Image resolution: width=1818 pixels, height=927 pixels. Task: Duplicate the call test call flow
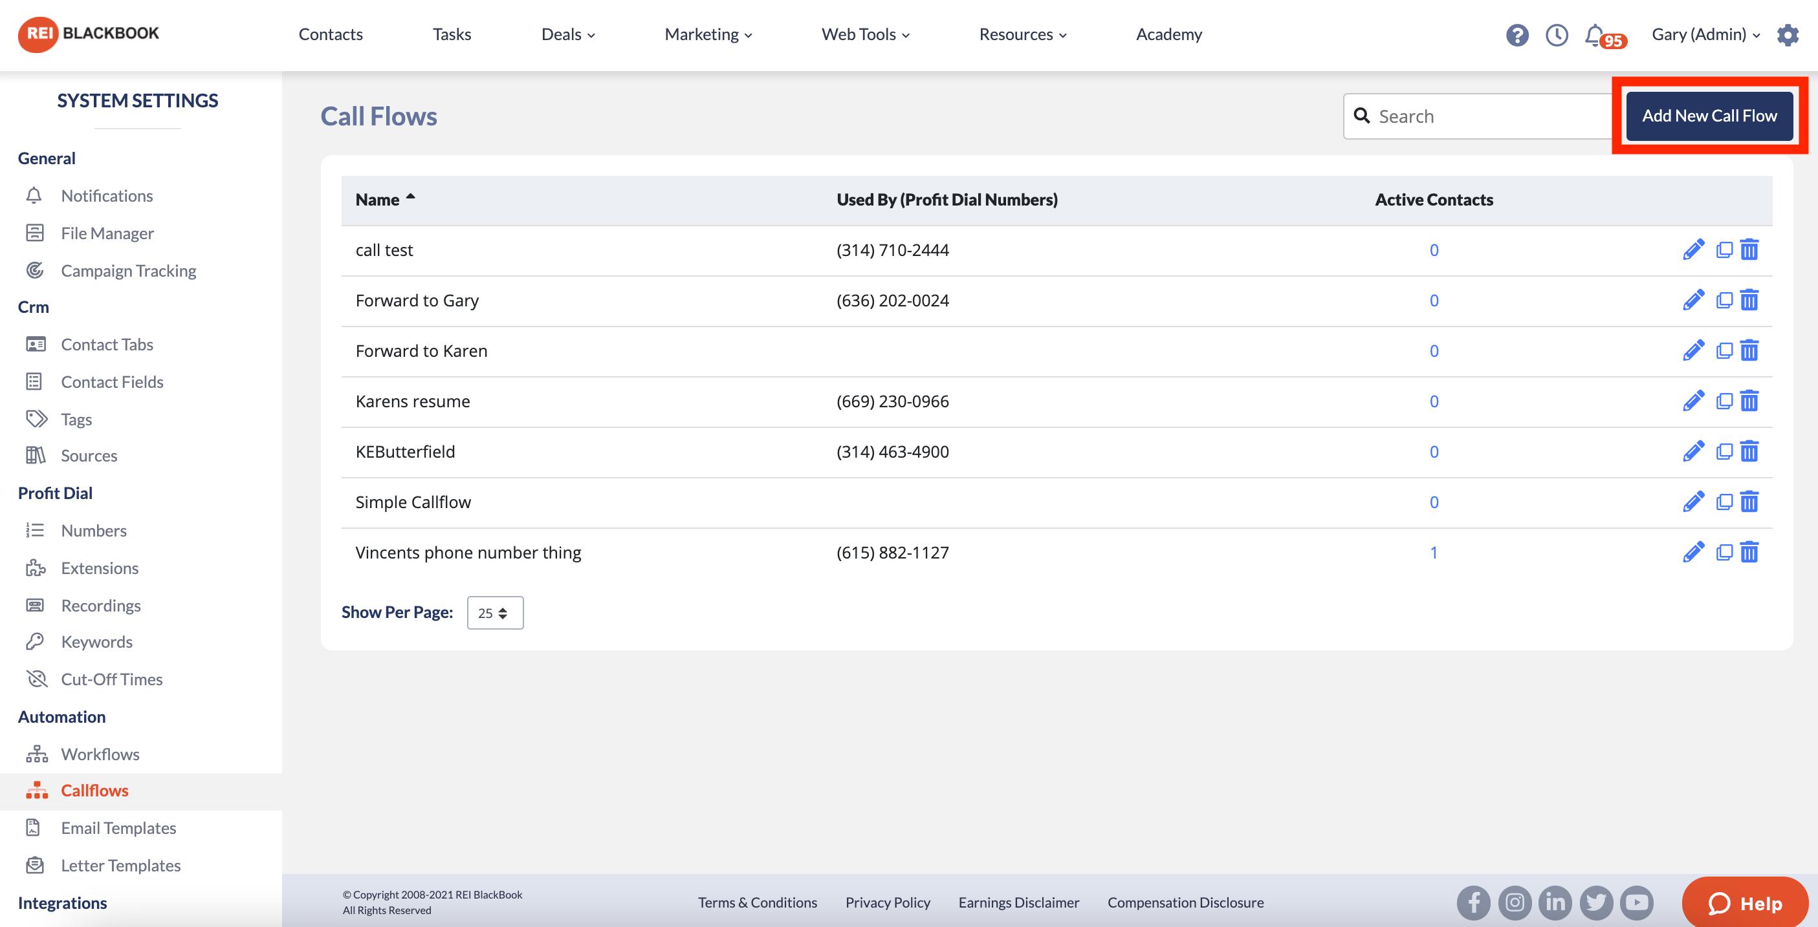coord(1724,250)
